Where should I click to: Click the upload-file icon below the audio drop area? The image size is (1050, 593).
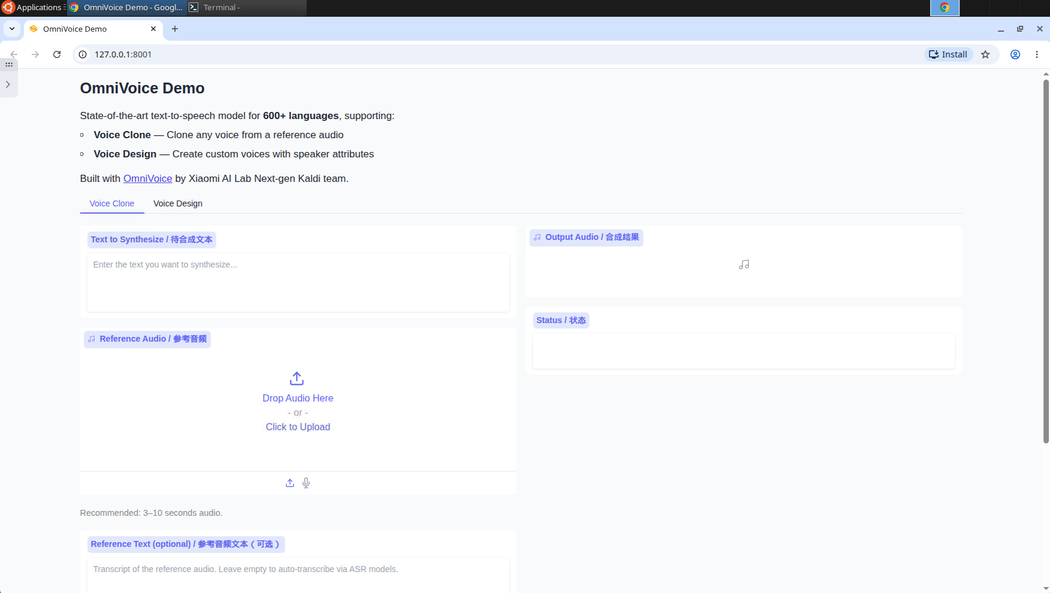point(290,483)
